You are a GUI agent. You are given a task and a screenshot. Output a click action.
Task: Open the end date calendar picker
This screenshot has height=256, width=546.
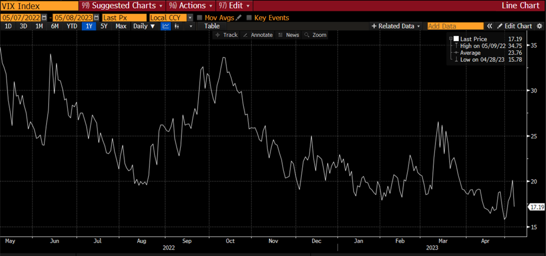(x=96, y=17)
